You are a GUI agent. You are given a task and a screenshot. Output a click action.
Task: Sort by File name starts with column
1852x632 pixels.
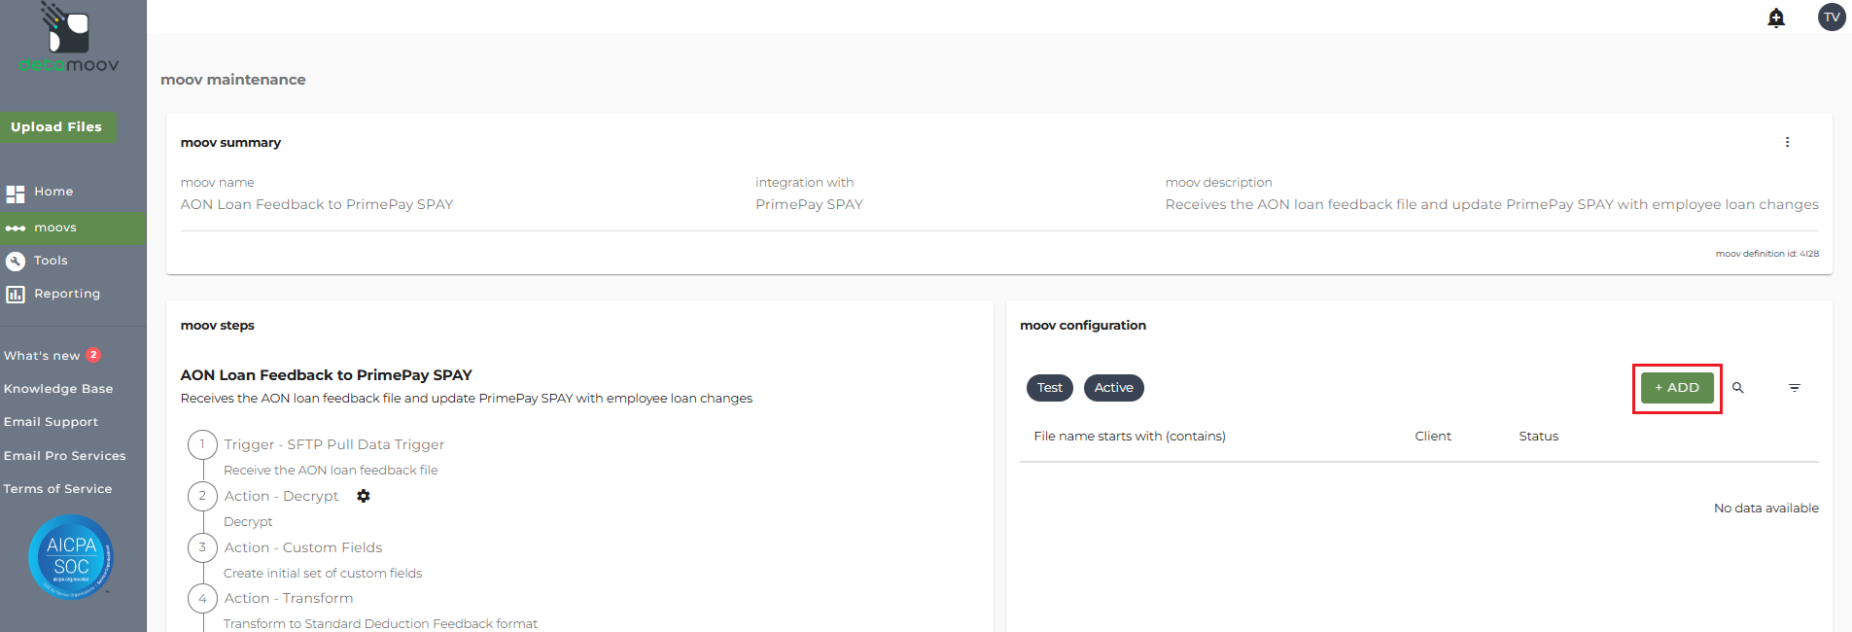[1130, 437]
